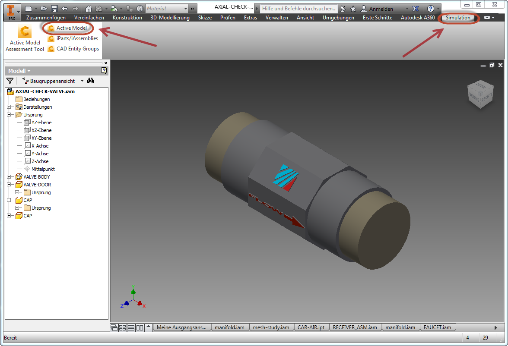Screen dimensions: 508x346
Task: Click the Home icon in quick access toolbar
Action: tap(89, 9)
